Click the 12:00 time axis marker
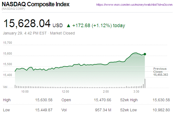The height and width of the screenshot is (114, 174). tap(66, 91)
